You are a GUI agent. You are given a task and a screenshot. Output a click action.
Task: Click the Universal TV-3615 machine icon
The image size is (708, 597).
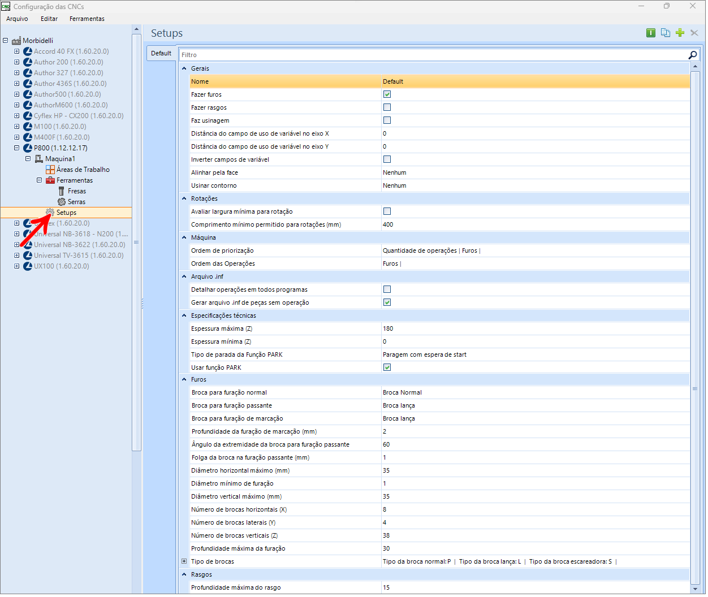28,256
